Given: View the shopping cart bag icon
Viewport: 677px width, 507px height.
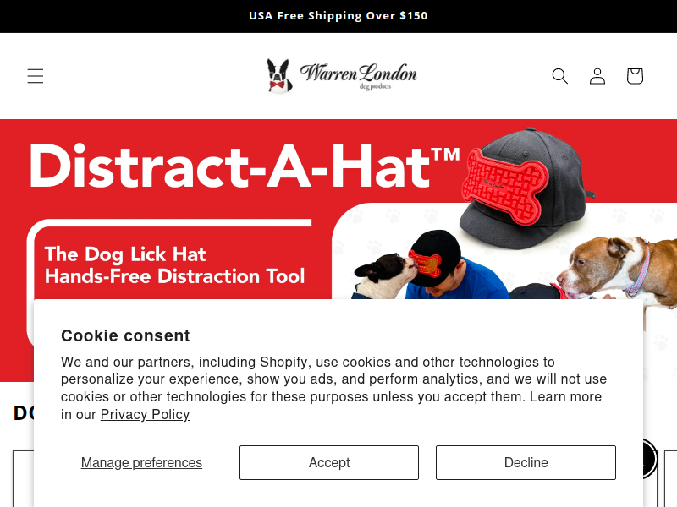Looking at the screenshot, I should pyautogui.click(x=635, y=76).
